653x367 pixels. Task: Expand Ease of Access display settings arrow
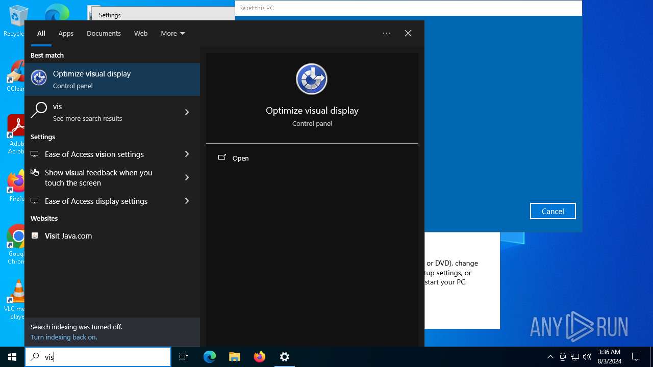click(187, 201)
